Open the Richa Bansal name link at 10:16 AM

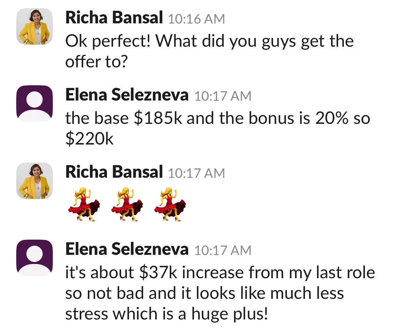[114, 18]
